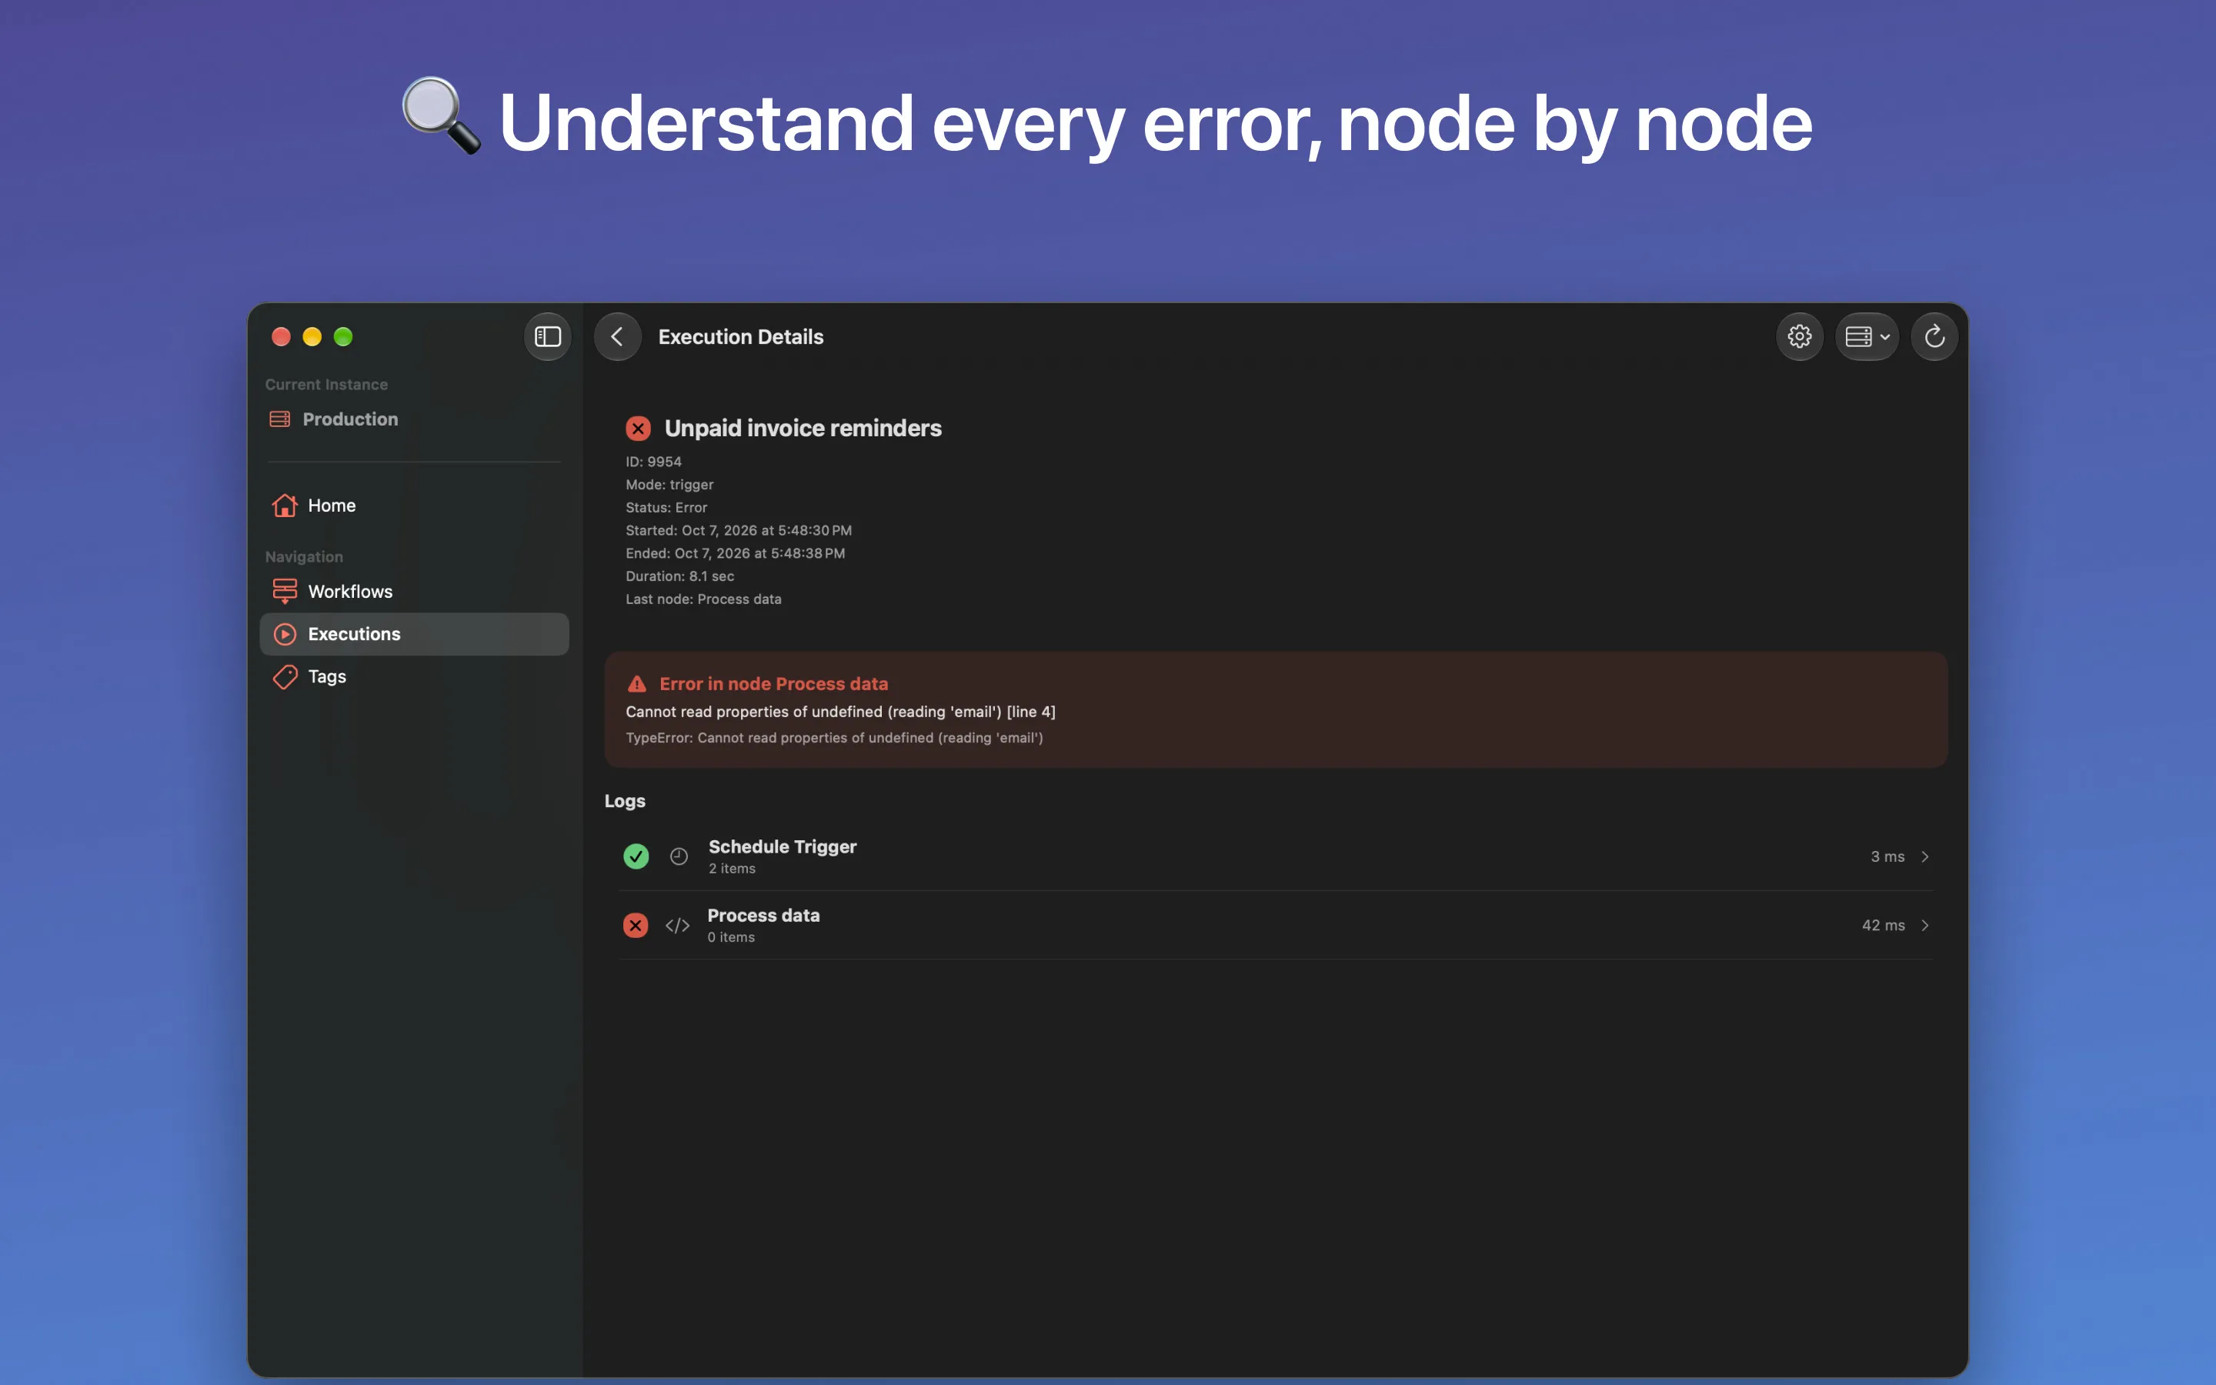Click the 'Unpaid invoice reminders' title
The height and width of the screenshot is (1385, 2216).
click(803, 429)
